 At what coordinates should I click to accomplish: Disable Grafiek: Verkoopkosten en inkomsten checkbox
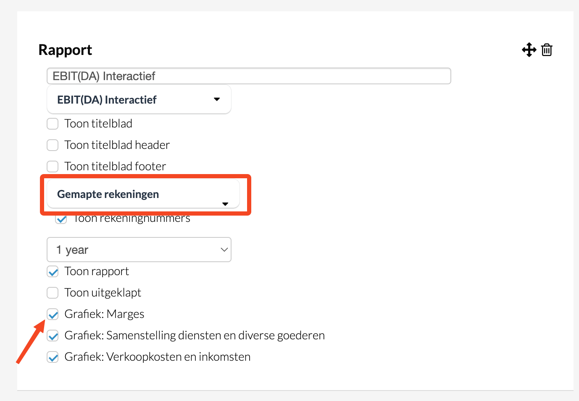pos(53,357)
